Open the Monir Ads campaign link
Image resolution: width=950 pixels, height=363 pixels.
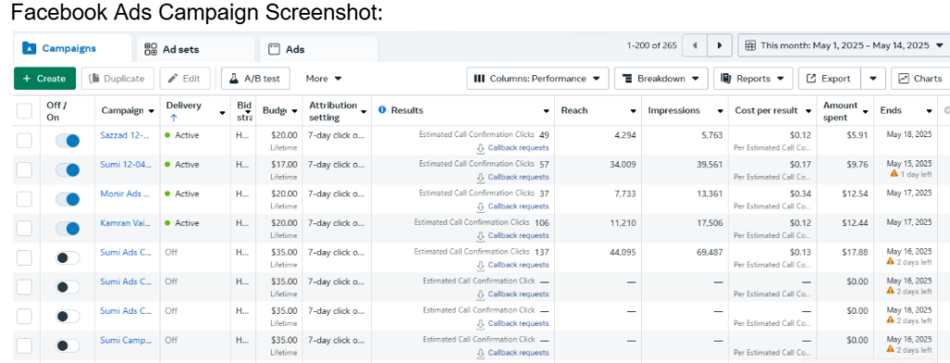pos(125,194)
